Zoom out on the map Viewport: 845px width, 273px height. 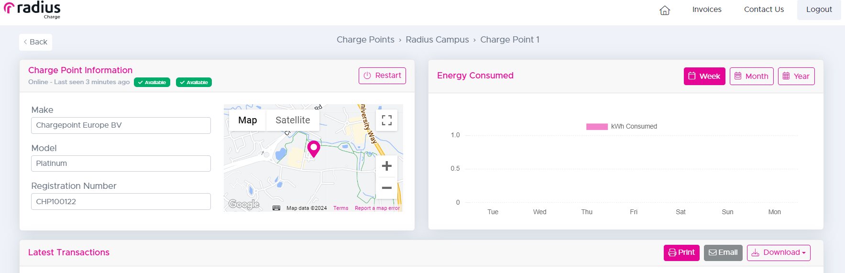[386, 188]
